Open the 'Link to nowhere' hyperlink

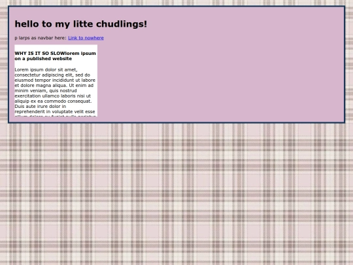[x=86, y=38]
